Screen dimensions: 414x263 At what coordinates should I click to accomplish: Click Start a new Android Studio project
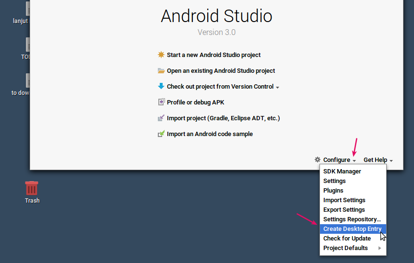tap(213, 55)
